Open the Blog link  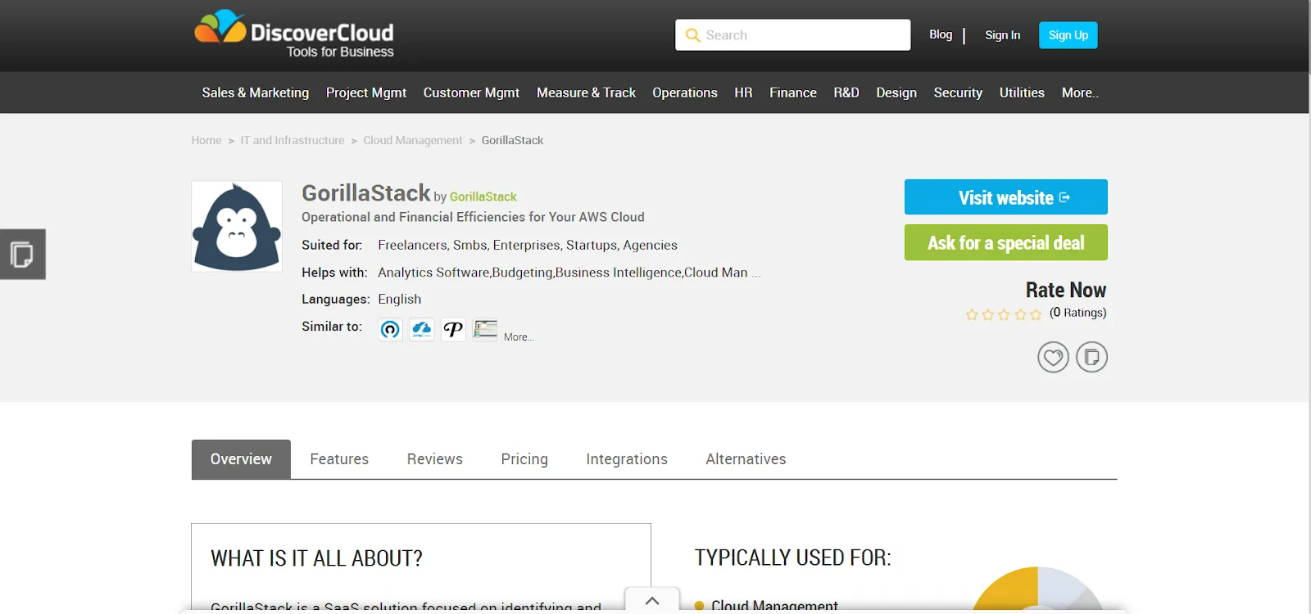(x=941, y=34)
